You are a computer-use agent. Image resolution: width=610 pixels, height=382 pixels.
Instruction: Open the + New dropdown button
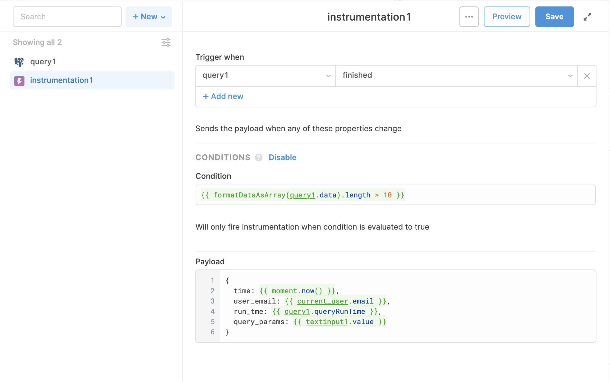[x=149, y=17]
